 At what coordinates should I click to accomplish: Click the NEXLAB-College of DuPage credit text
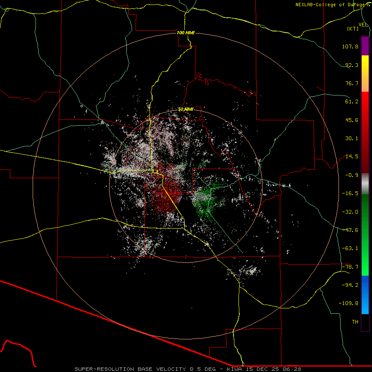pos(332,5)
